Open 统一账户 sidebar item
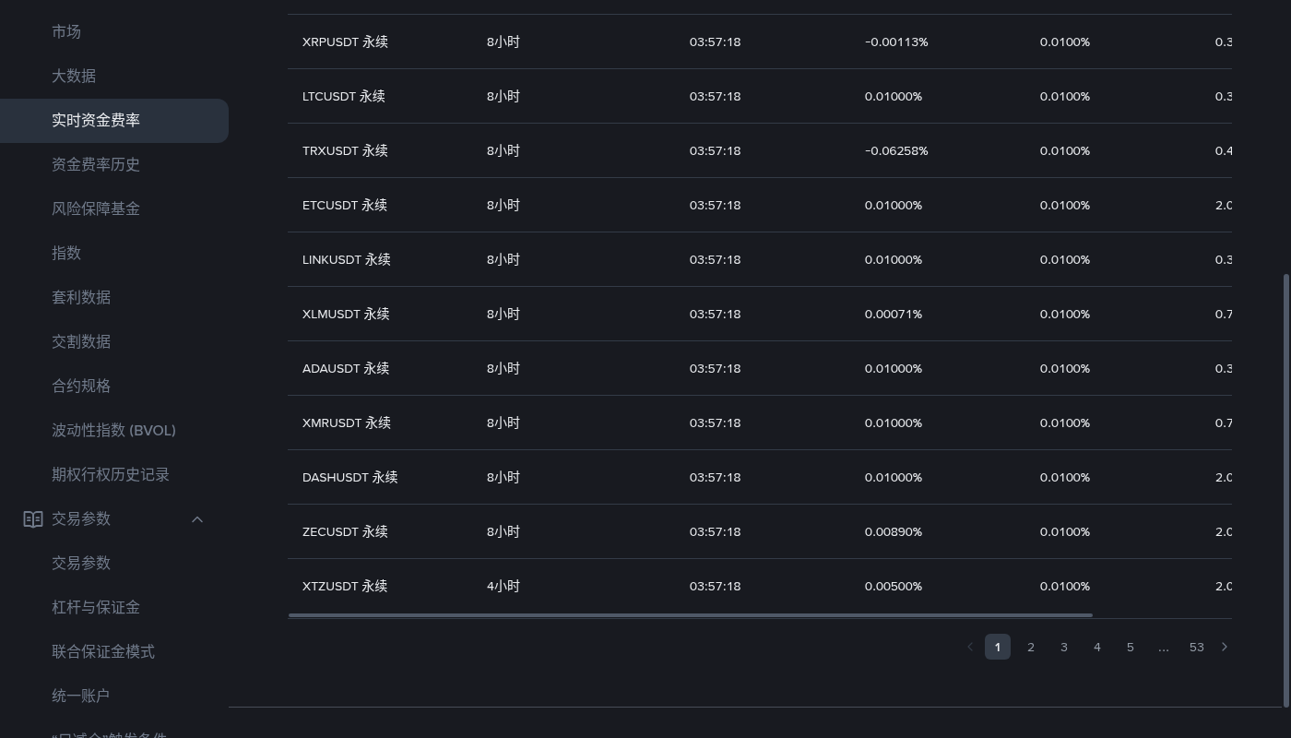Screen dimensions: 1291x738 point(81,696)
